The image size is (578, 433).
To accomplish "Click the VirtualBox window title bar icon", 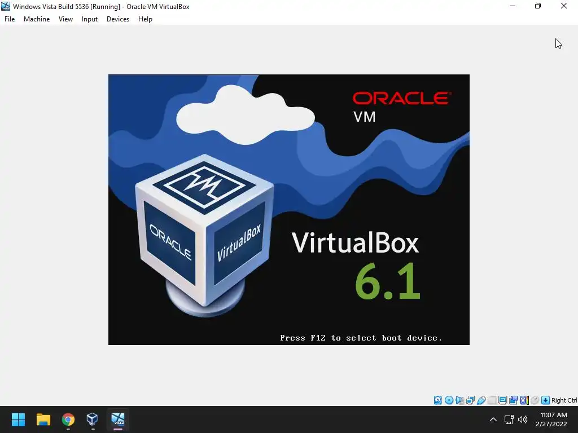I will click(x=6, y=6).
